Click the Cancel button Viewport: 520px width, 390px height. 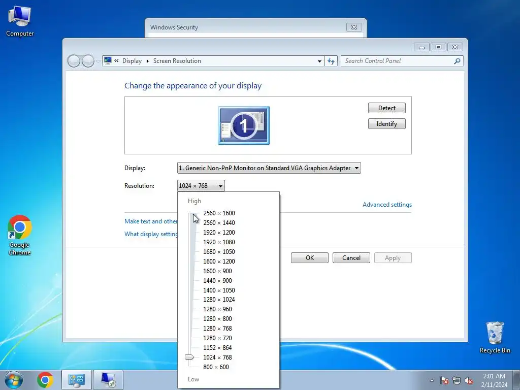pos(351,257)
